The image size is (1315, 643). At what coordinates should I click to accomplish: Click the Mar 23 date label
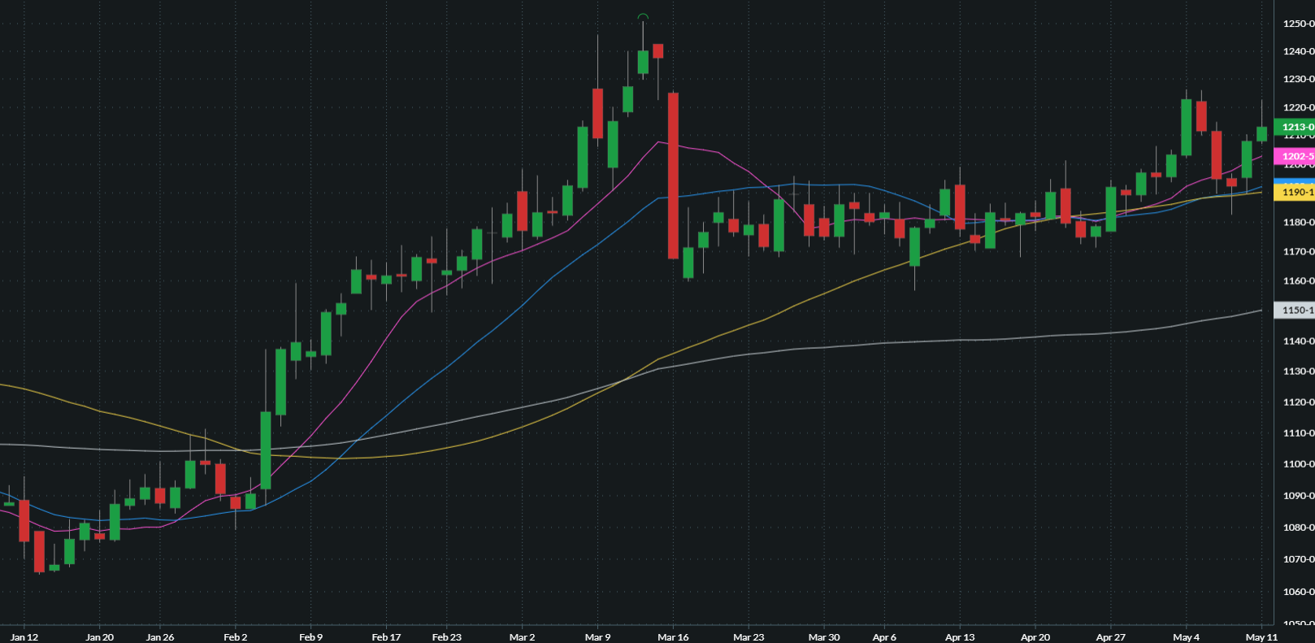point(749,637)
